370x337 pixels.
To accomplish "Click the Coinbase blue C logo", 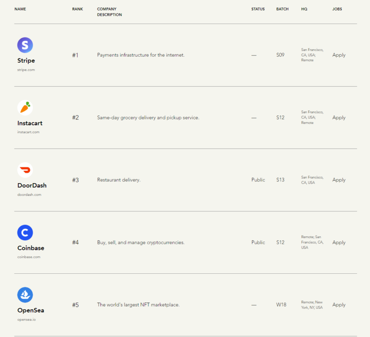I will click(x=25, y=232).
